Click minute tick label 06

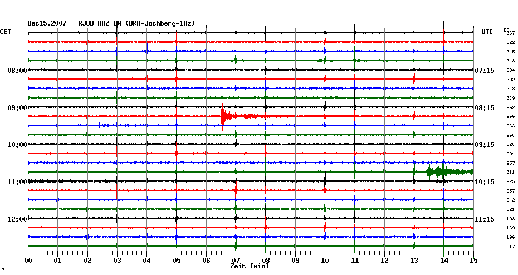[206, 261]
